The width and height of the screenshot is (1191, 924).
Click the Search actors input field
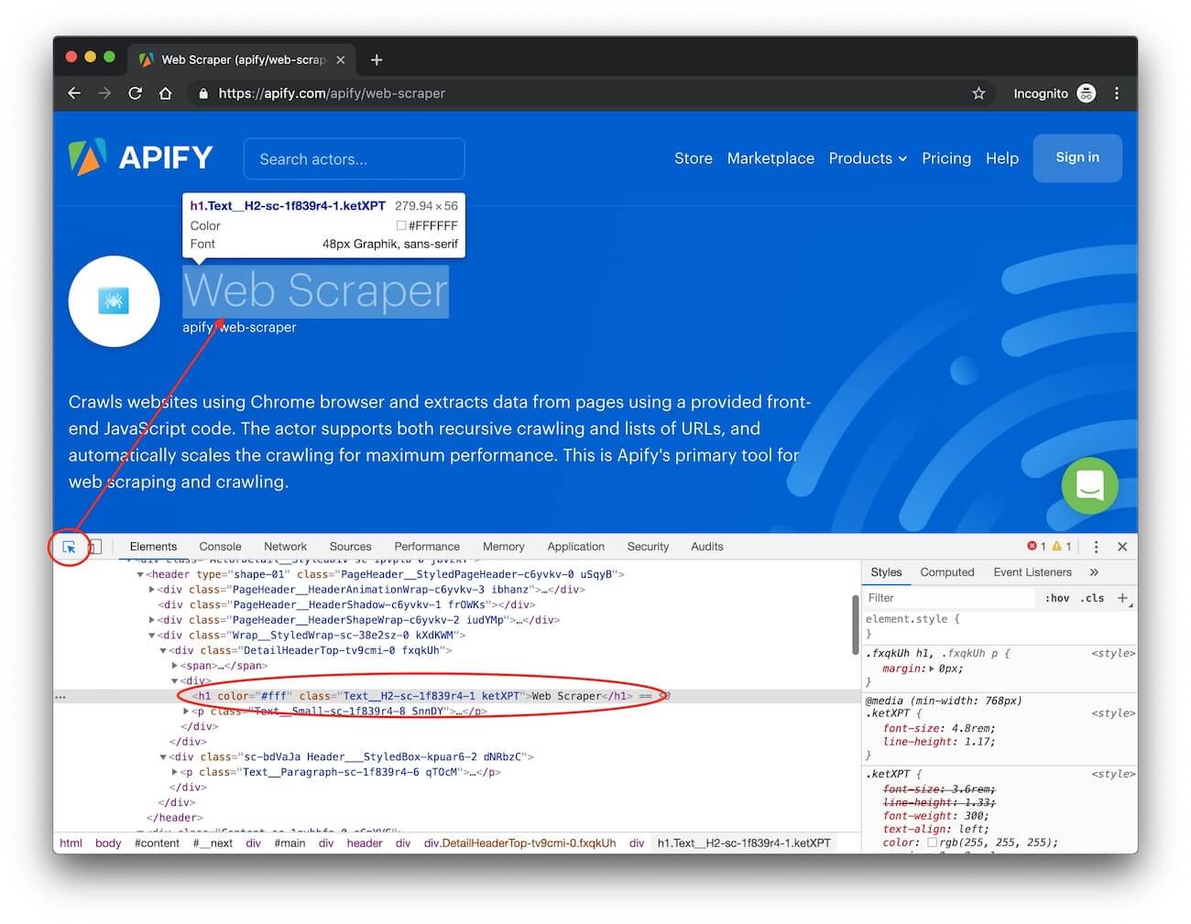click(354, 158)
